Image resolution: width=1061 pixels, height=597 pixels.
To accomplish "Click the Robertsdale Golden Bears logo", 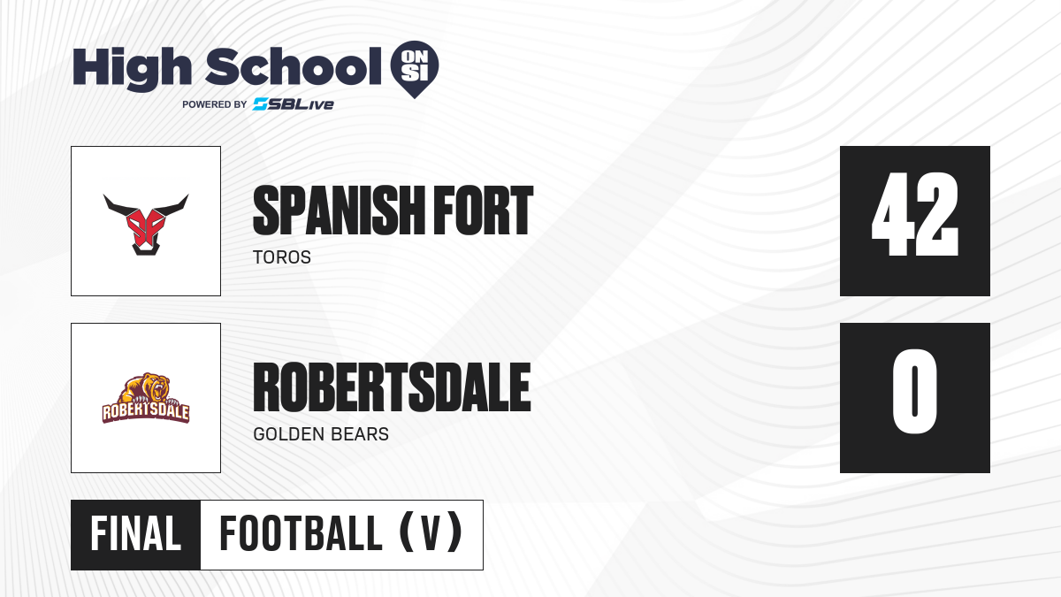I will click(x=146, y=398).
